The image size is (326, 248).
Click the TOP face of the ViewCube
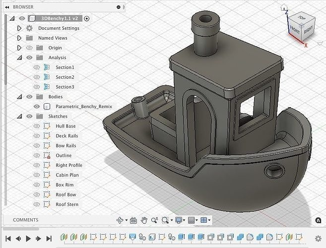[302, 18]
